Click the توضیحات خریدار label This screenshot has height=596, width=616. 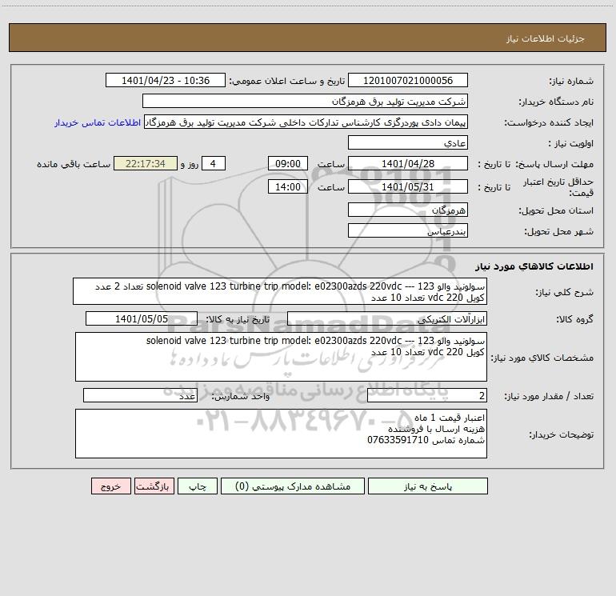point(562,434)
